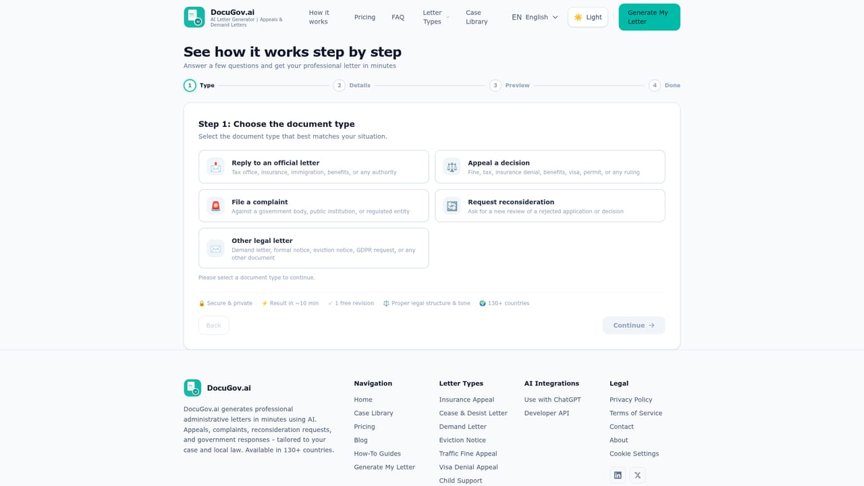This screenshot has height=486, width=864.
Task: Click the Generate My Letter button
Action: [x=649, y=17]
